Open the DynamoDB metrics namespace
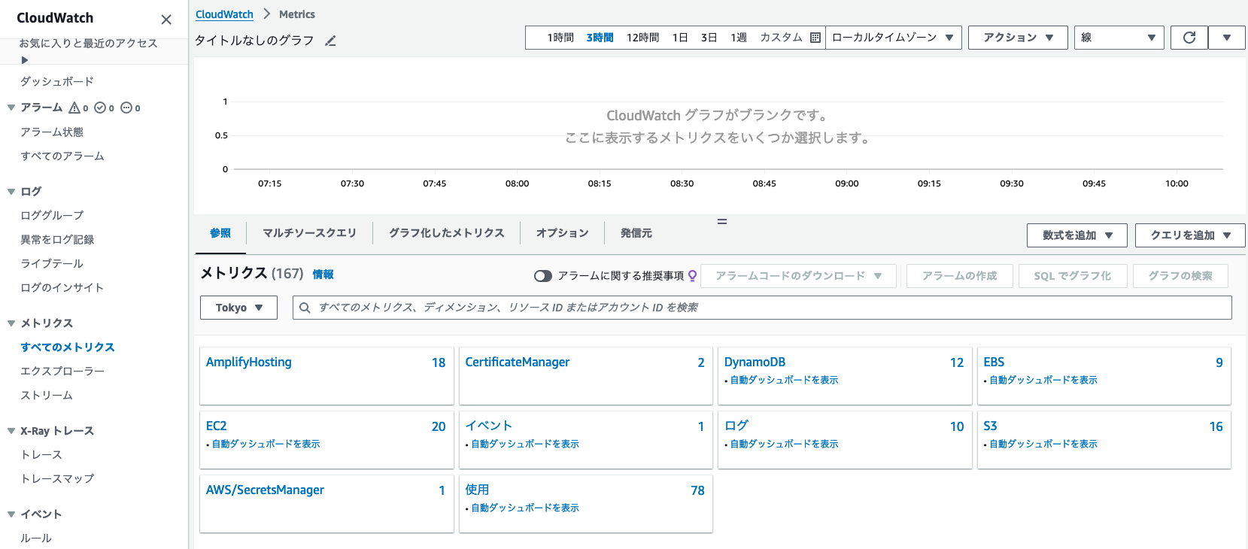The image size is (1248, 549). point(755,362)
